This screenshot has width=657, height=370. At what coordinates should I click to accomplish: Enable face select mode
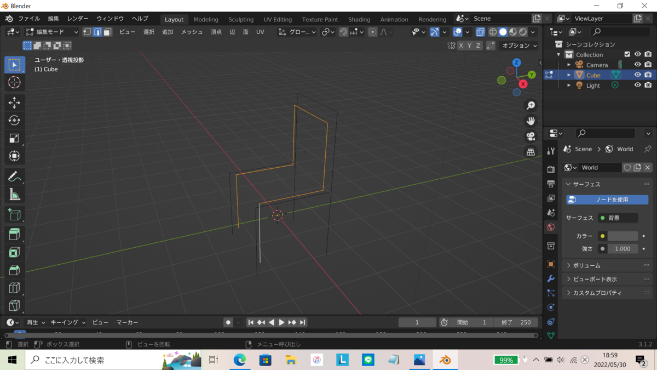[x=107, y=32]
